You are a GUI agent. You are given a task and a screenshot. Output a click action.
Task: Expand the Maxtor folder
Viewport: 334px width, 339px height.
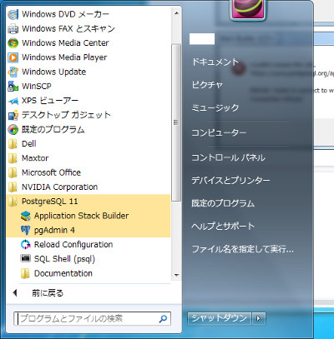point(88,158)
